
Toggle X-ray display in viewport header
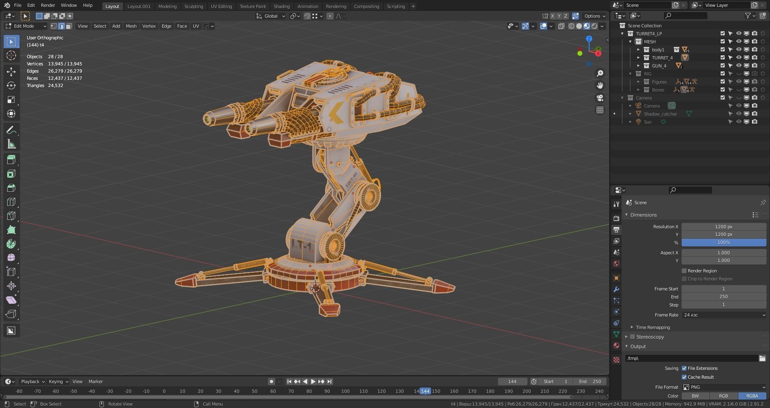coord(561,26)
